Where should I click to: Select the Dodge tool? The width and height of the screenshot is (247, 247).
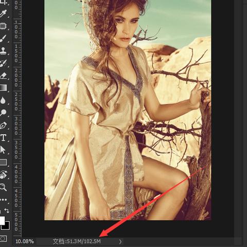coord(4,113)
